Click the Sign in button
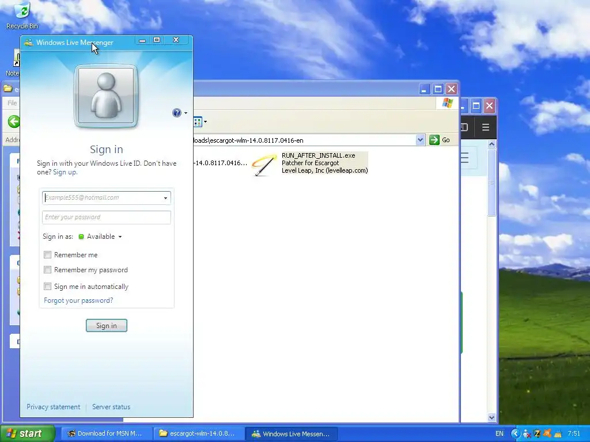Viewport: 590px width, 442px height. [x=107, y=326]
